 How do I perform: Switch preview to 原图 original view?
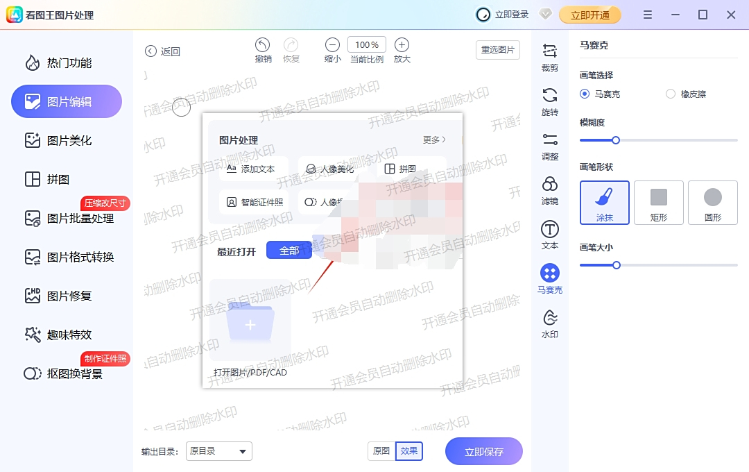point(381,450)
